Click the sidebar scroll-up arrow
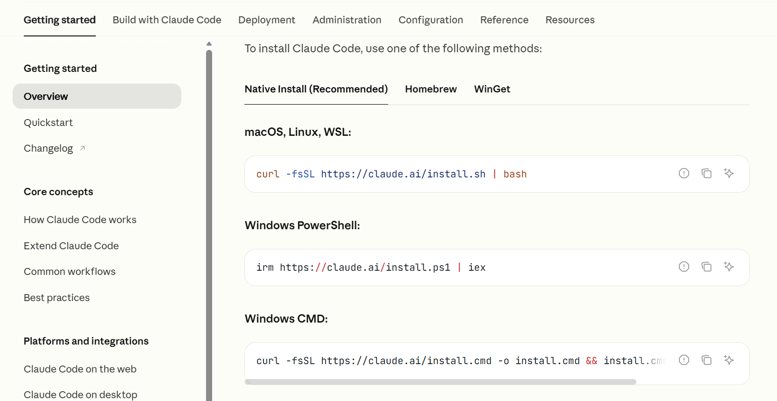Screen dimensions: 777x401 point(209,43)
